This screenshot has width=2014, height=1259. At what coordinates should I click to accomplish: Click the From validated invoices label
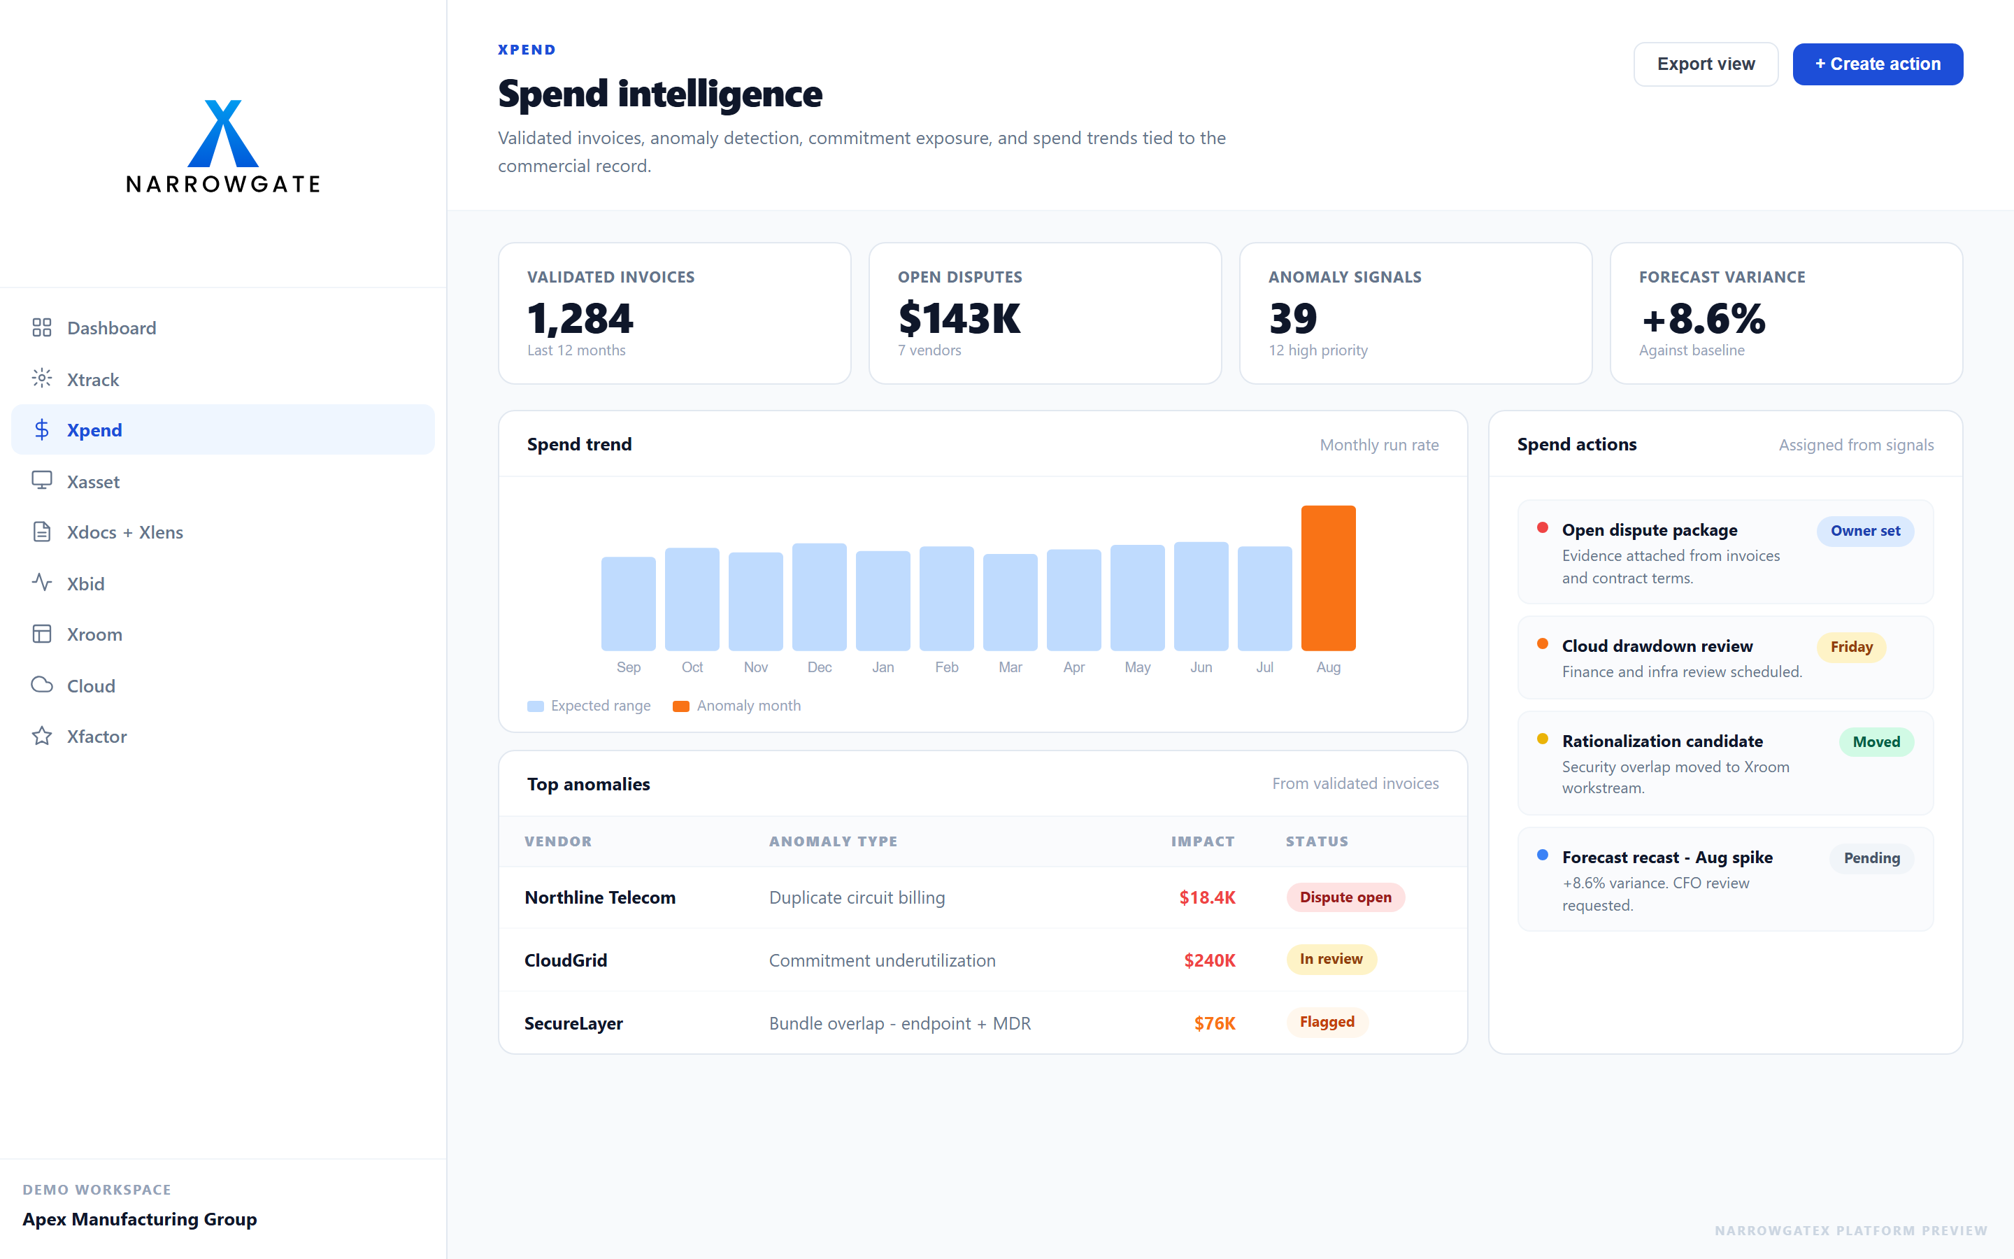1355,783
